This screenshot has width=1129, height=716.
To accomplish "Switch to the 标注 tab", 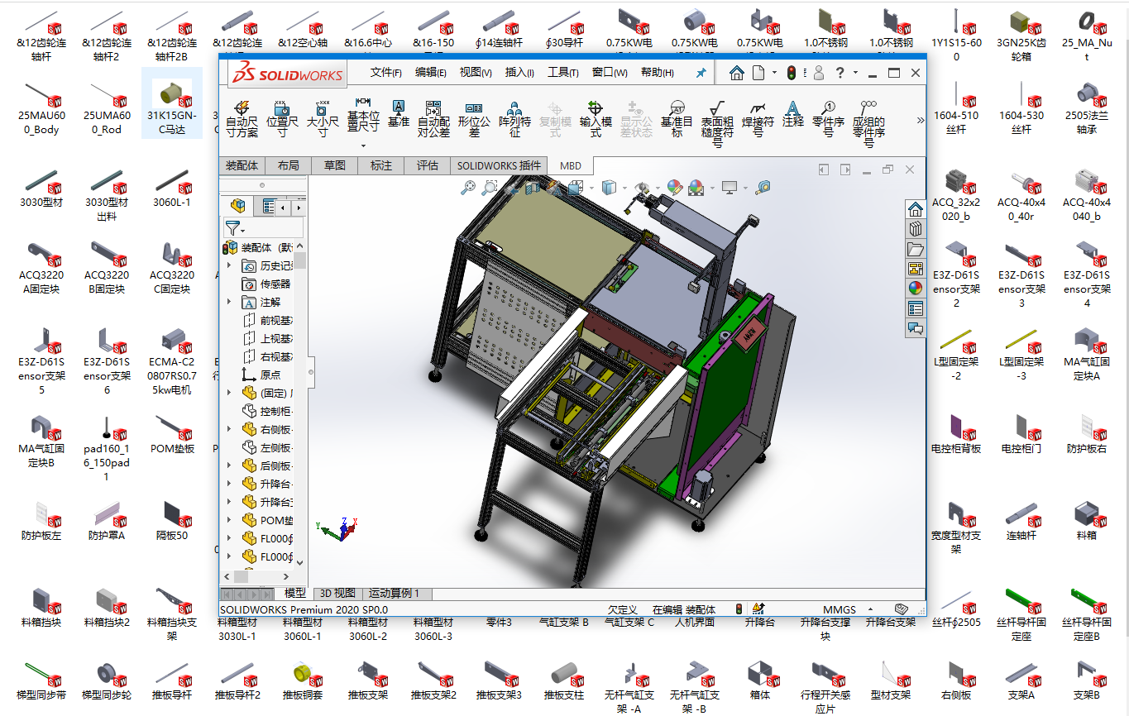I will point(381,165).
